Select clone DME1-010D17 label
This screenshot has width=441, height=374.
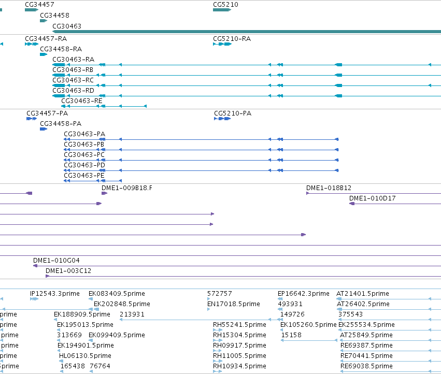tap(373, 198)
